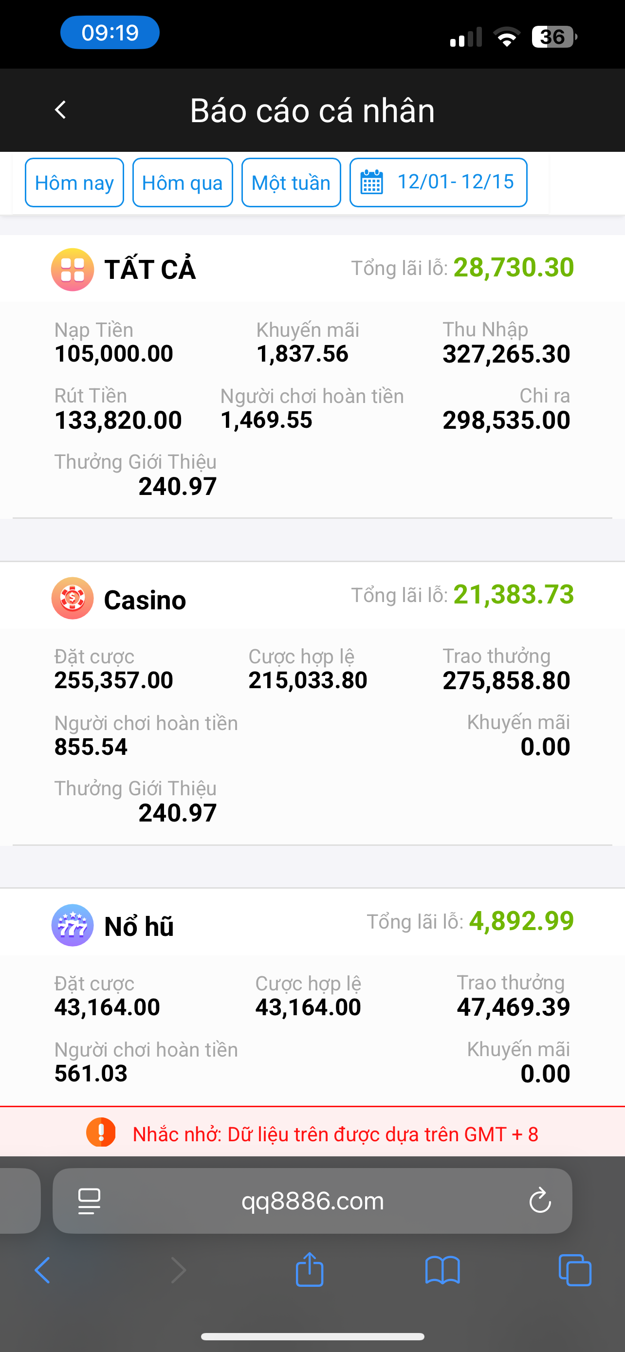625x1352 pixels.
Task: Select the Hôm qua filter tab
Action: [182, 183]
